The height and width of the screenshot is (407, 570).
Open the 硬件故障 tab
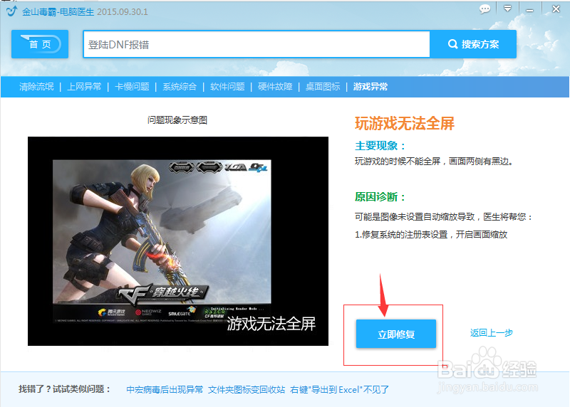(x=275, y=87)
